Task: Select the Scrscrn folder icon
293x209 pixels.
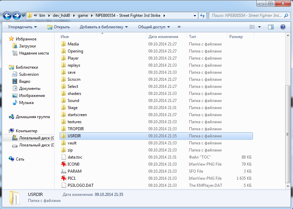Action: click(64, 79)
